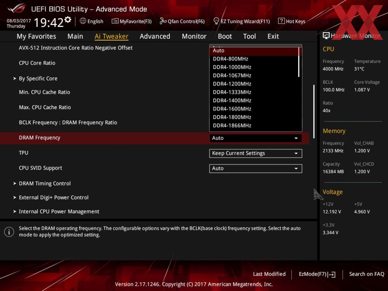The width and height of the screenshot is (388, 291).
Task: Switch to the Main tab
Action: (75, 36)
